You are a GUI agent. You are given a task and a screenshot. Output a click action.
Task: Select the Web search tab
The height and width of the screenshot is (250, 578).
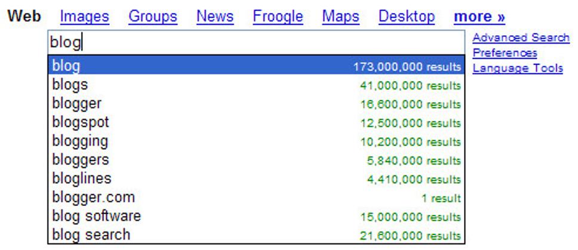tap(24, 17)
